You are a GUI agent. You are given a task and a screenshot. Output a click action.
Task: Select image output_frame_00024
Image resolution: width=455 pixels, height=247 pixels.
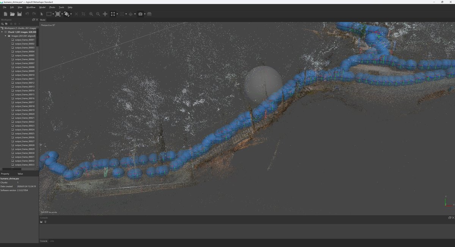point(25,130)
